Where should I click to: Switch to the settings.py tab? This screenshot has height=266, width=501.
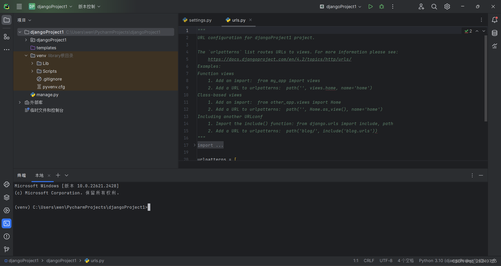click(x=197, y=20)
